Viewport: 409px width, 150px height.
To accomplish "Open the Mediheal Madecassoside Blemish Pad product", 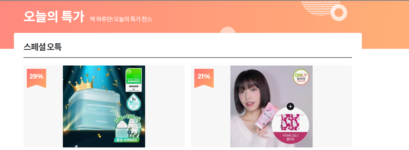I will (104, 106).
